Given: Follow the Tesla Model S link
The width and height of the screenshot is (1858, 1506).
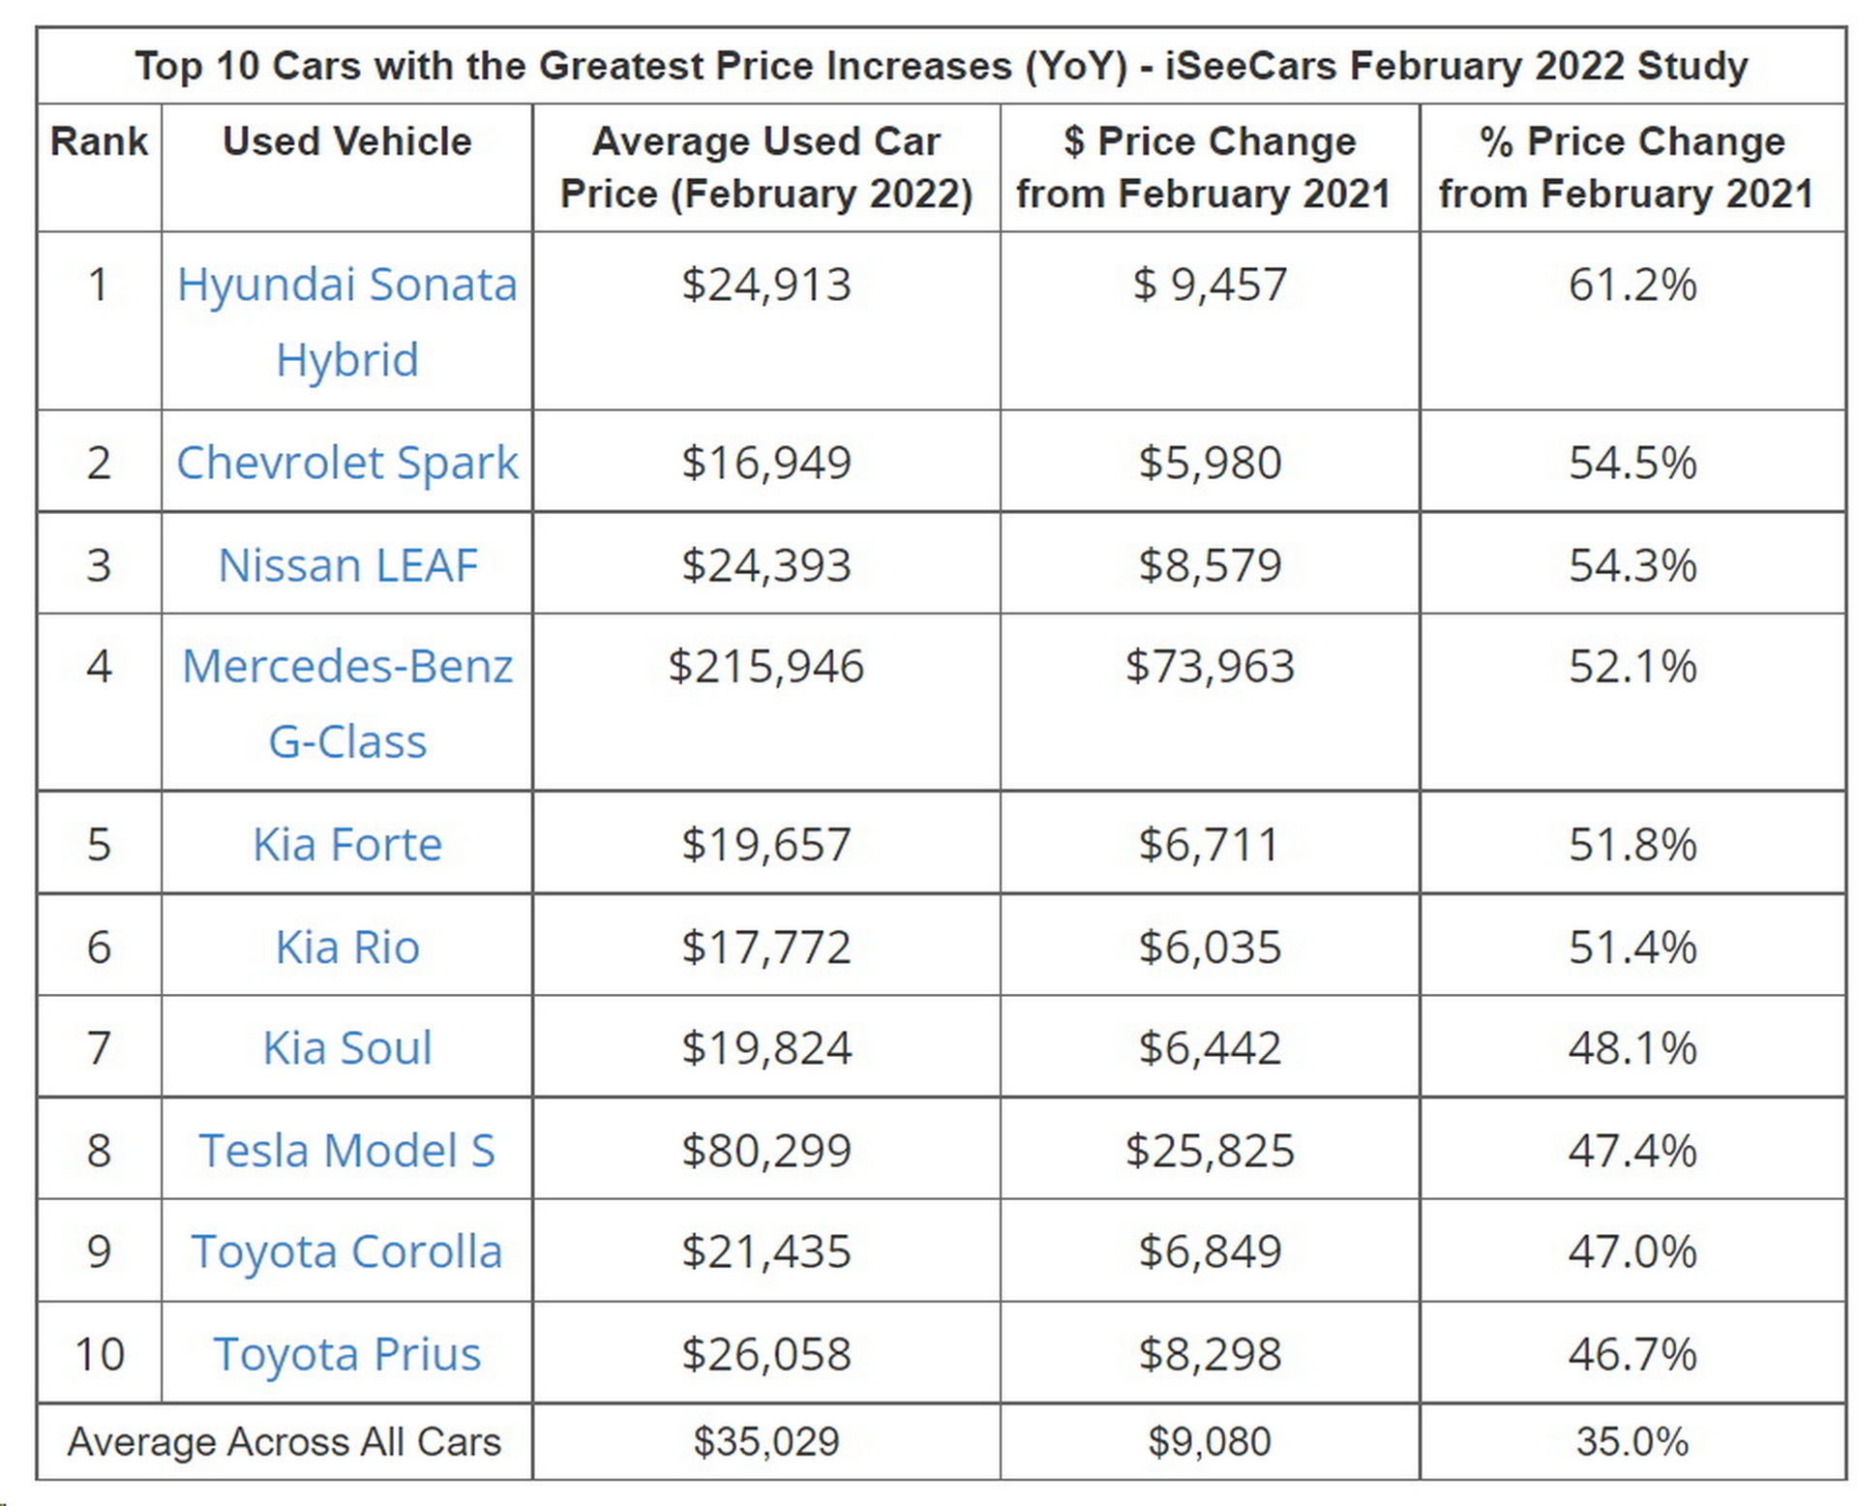Looking at the screenshot, I should coord(346,1151).
